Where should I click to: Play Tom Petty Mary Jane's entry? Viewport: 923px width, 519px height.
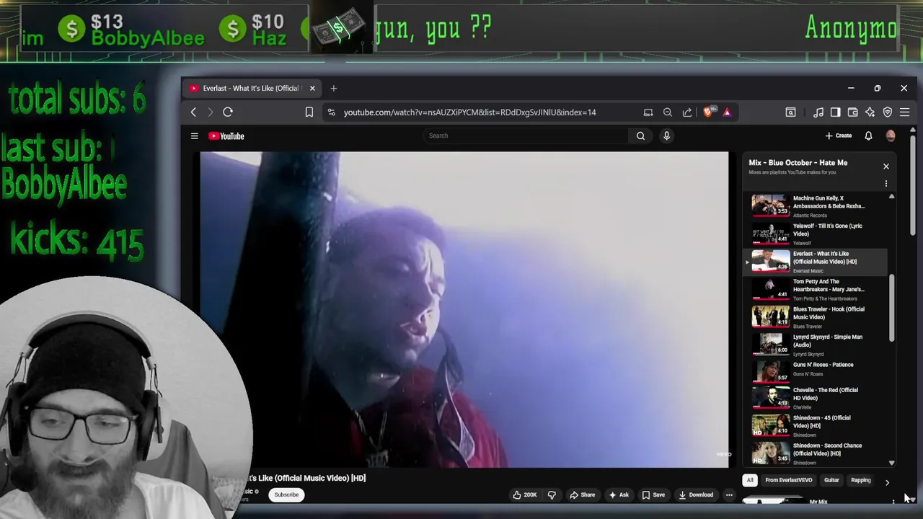(816, 289)
